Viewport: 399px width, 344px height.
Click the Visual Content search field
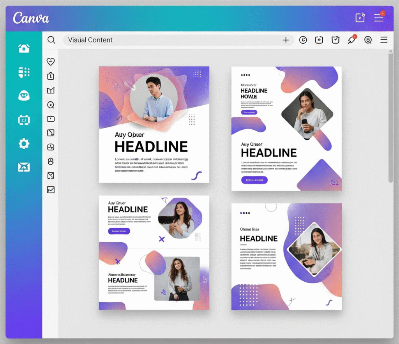[178, 40]
